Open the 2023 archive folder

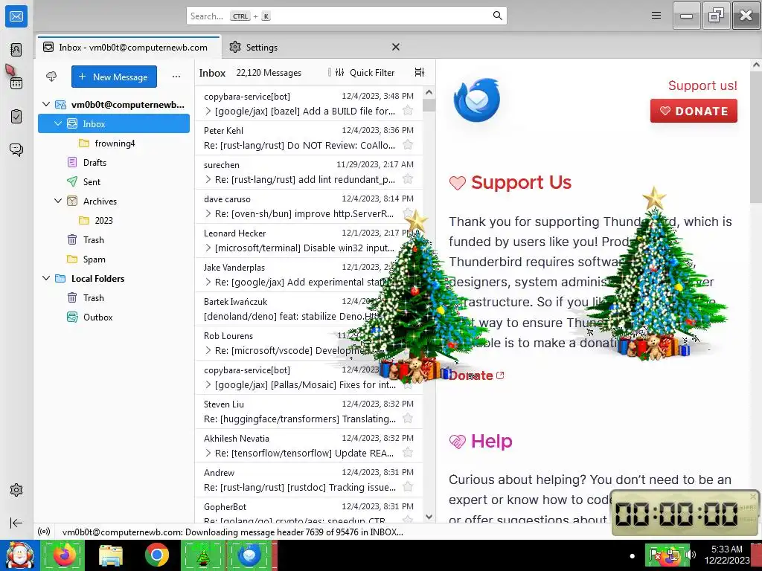pyautogui.click(x=103, y=220)
